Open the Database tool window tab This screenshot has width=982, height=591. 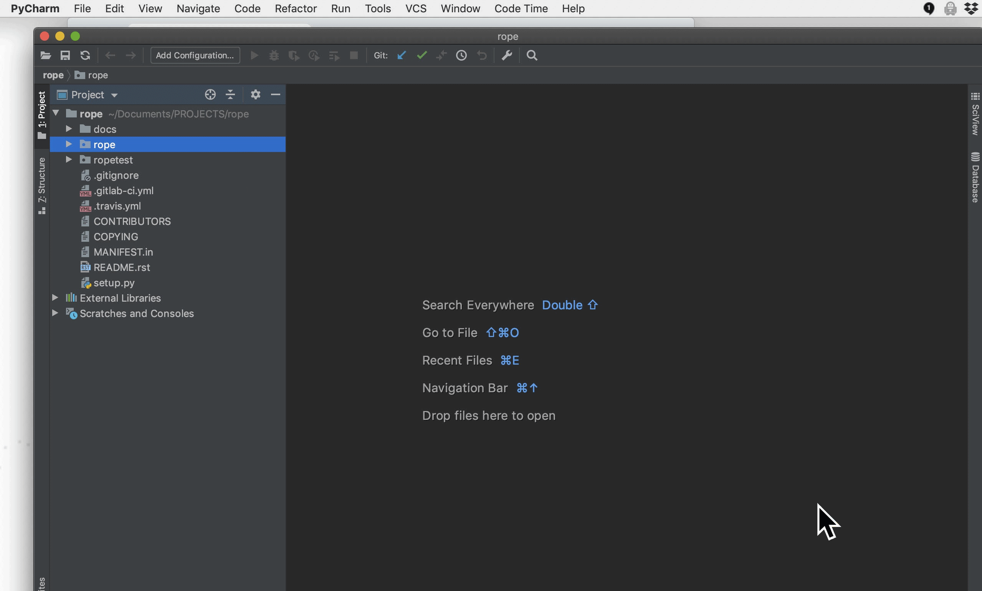975,177
